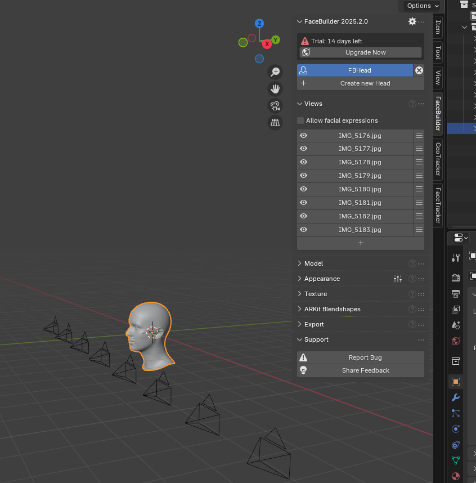Open FaceBuilder settings gear icon
Viewport: 476px width, 483px height.
(x=412, y=21)
